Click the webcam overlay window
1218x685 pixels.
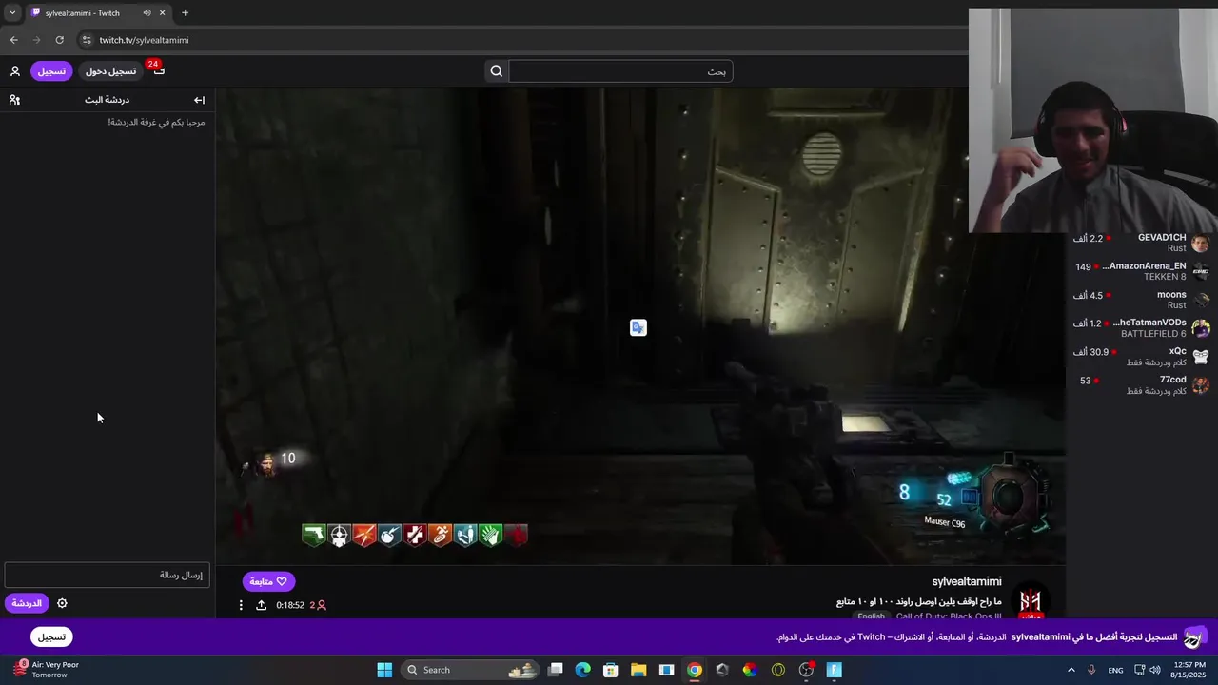(x=1092, y=121)
